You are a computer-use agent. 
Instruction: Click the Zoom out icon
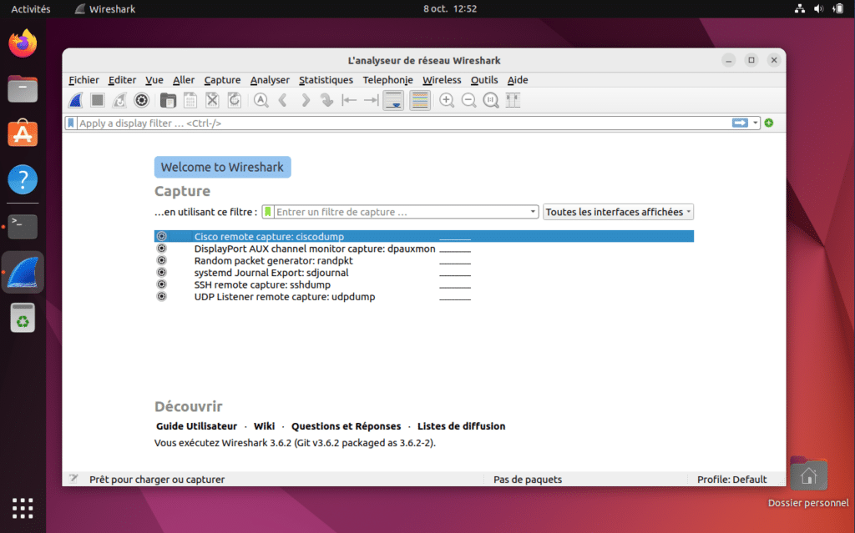point(468,100)
